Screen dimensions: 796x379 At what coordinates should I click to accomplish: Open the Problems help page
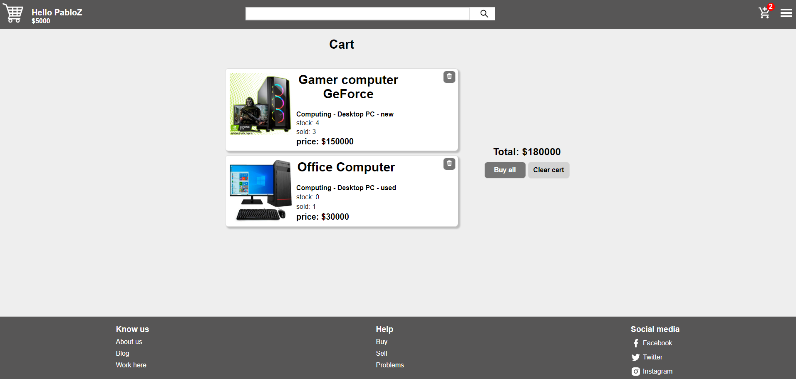390,365
